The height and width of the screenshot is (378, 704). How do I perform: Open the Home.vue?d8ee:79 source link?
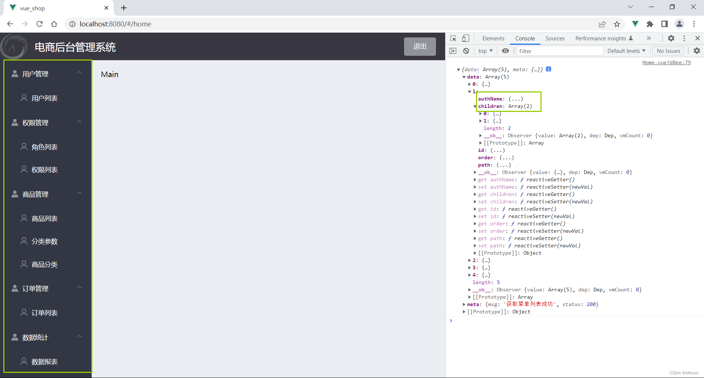click(x=666, y=62)
